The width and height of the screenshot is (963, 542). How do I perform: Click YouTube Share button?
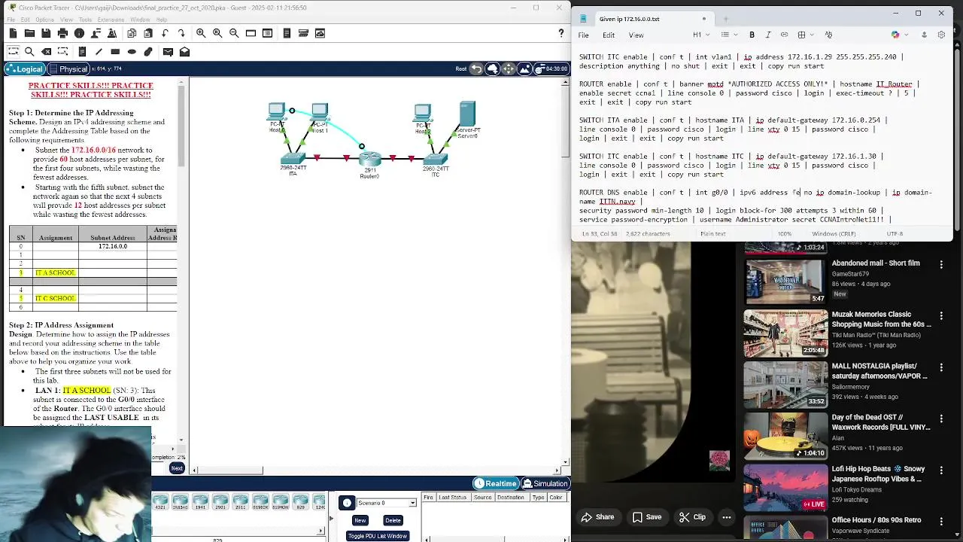click(x=597, y=517)
